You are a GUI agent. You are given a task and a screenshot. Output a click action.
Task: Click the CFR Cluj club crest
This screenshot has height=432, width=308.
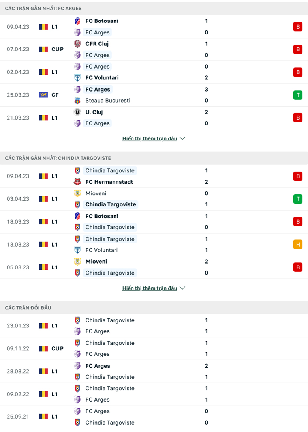tap(77, 44)
